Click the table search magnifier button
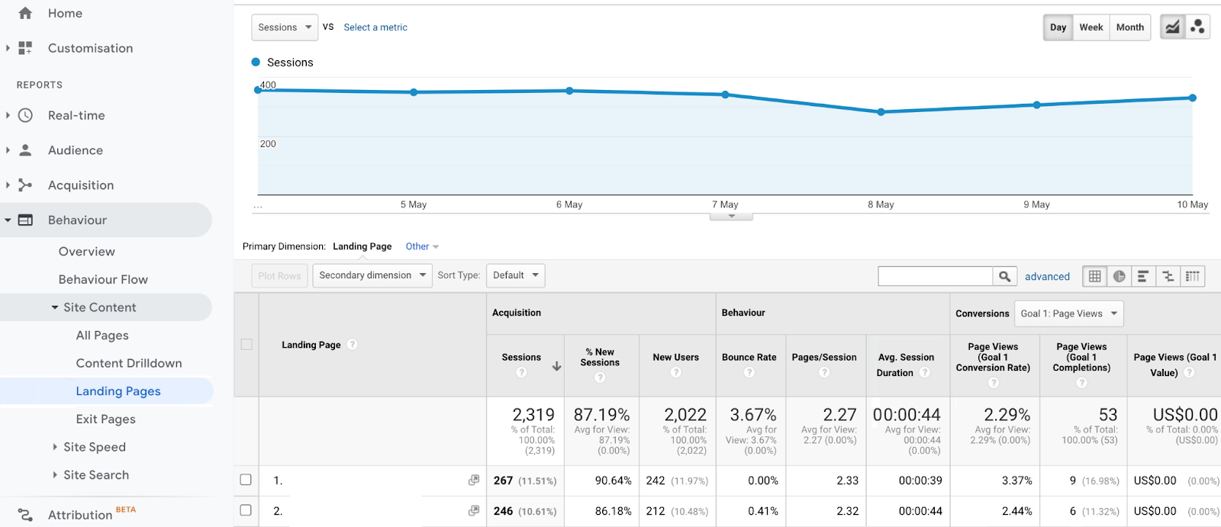The width and height of the screenshot is (1221, 527). (x=1004, y=276)
